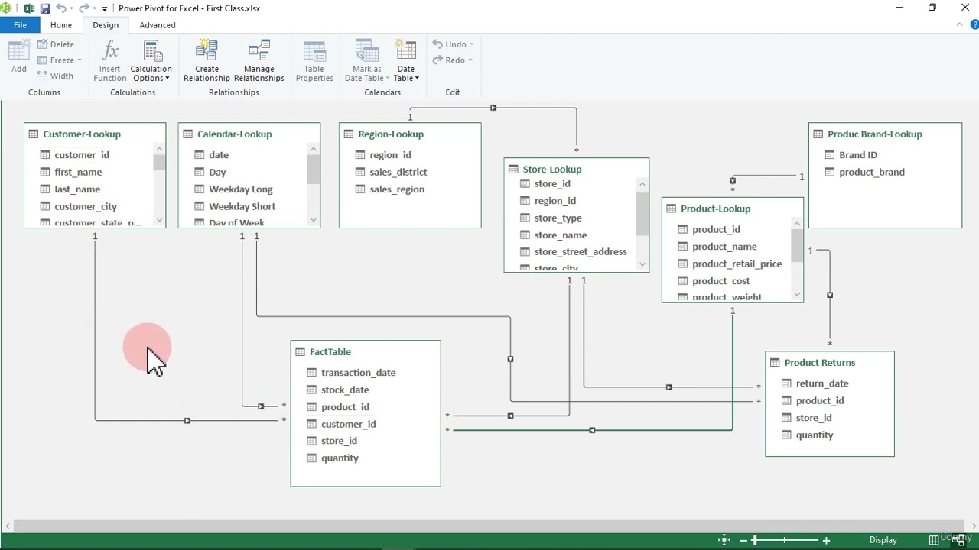This screenshot has height=550, width=979.
Task: Collapse the ribbon chevron
Action: pos(961,25)
